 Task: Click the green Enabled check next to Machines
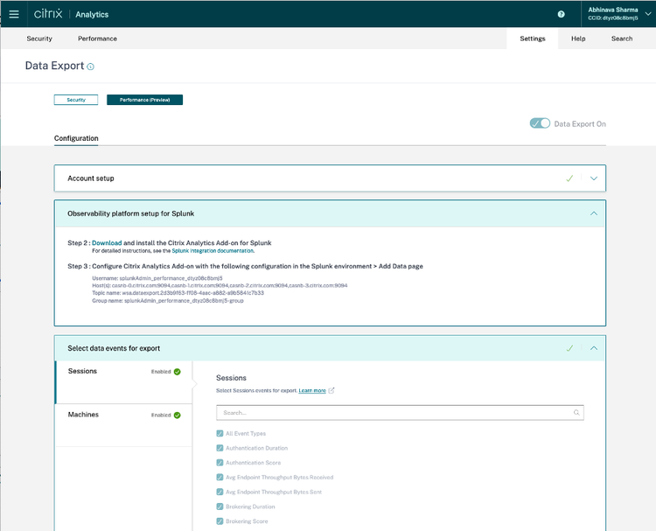178,416
